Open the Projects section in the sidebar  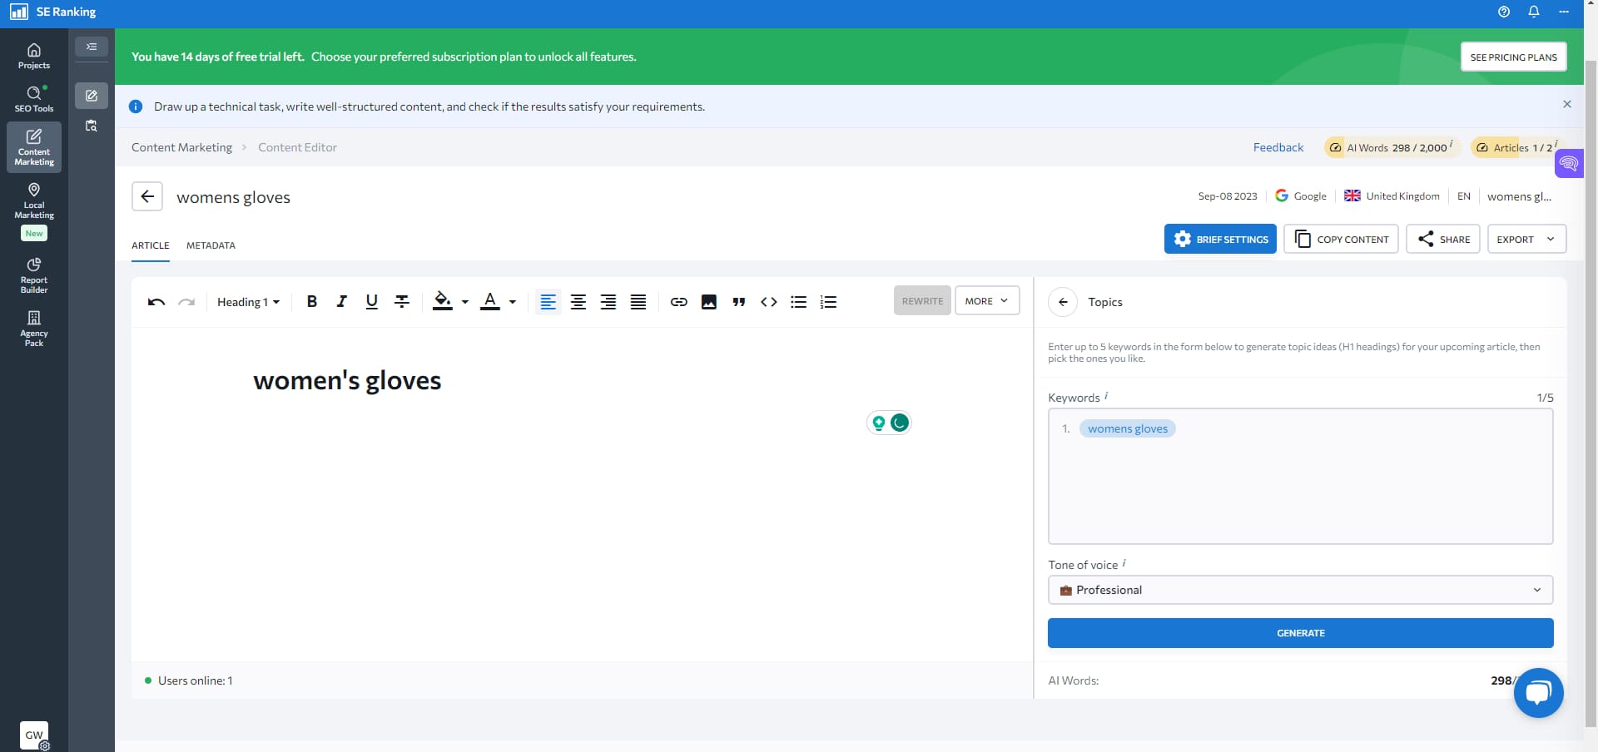tap(33, 55)
